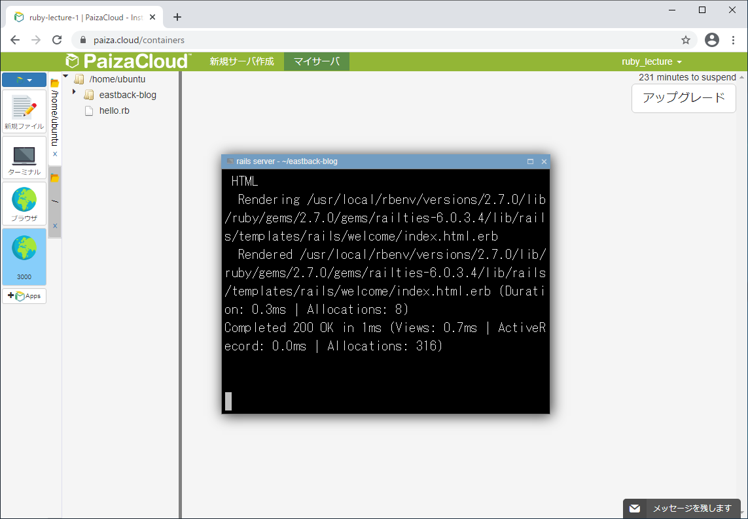
Task: Close the rails server terminal window
Action: coord(544,161)
